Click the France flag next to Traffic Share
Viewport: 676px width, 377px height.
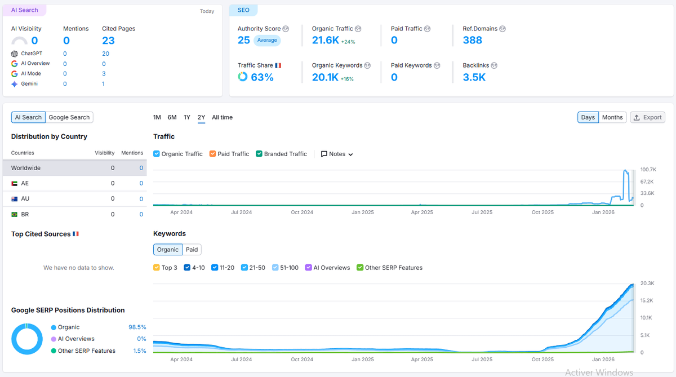278,65
